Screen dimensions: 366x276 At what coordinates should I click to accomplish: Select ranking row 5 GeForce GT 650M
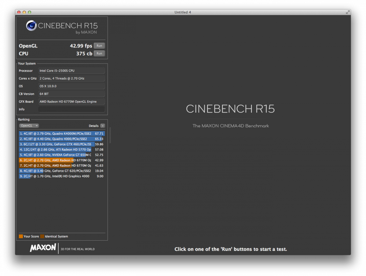click(62, 155)
